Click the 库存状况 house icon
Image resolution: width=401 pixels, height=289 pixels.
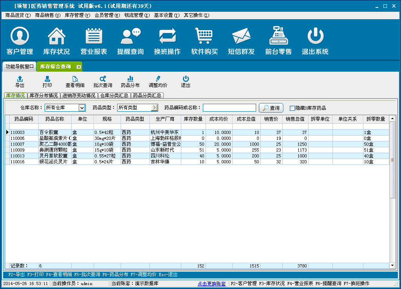click(x=56, y=36)
